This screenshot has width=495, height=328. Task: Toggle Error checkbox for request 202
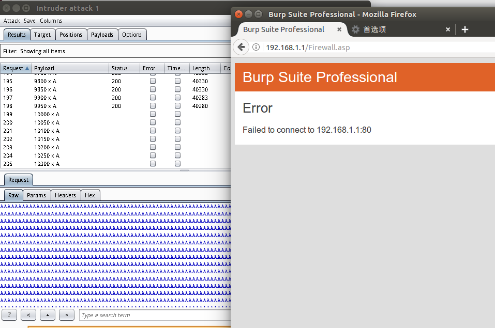[x=153, y=139]
